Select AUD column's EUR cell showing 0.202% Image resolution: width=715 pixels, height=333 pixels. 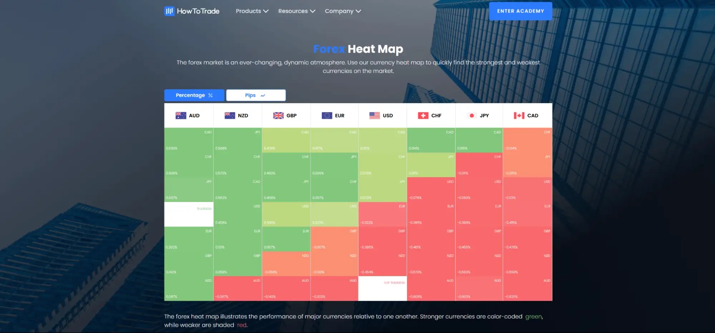point(189,239)
